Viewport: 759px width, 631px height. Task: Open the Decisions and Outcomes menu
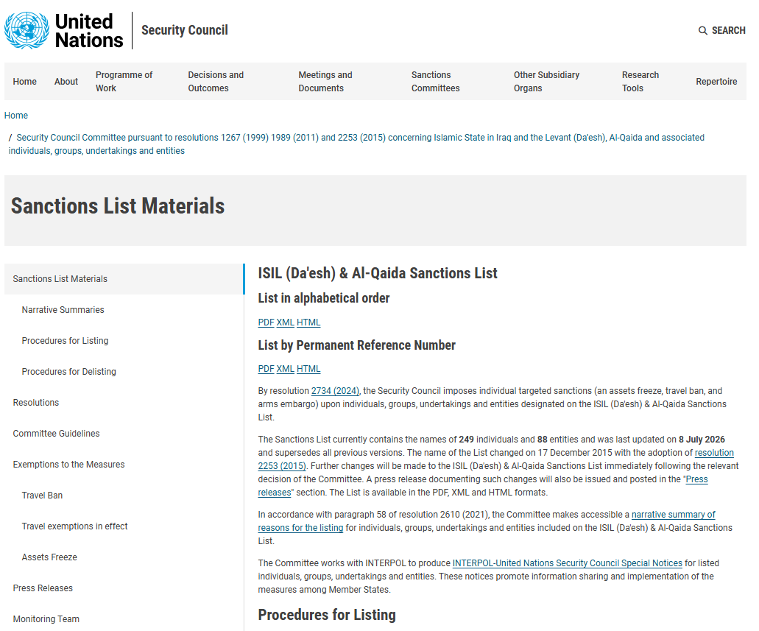(216, 81)
